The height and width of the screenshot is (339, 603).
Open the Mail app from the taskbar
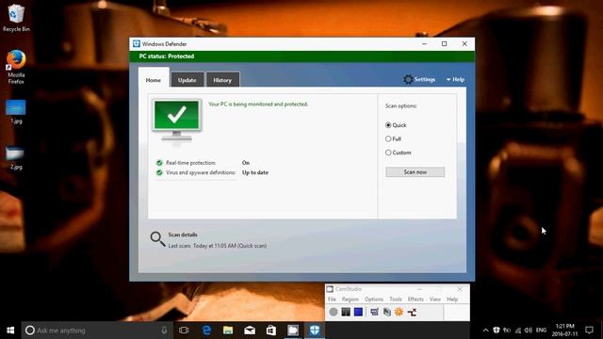click(250, 331)
